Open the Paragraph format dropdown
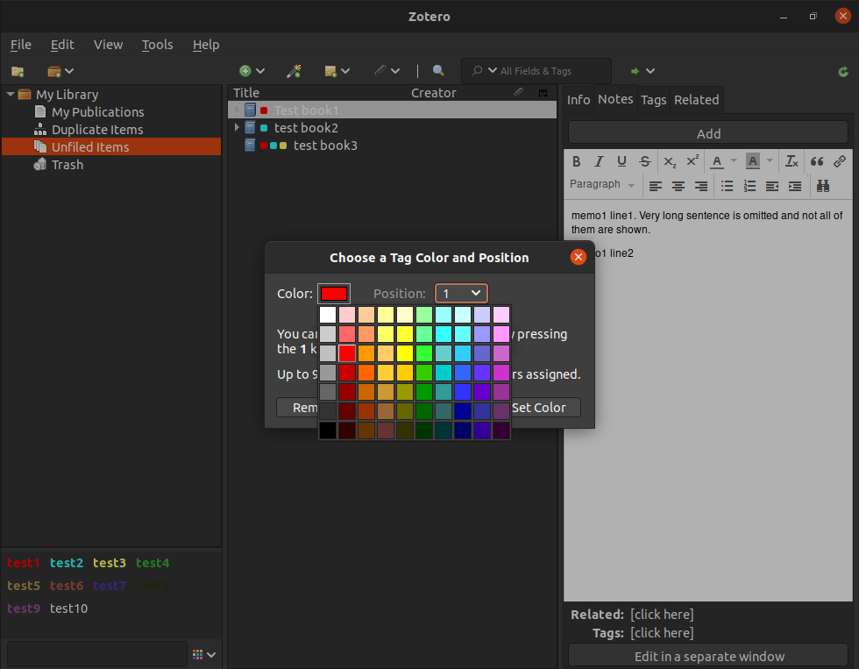859x669 pixels. click(x=602, y=185)
